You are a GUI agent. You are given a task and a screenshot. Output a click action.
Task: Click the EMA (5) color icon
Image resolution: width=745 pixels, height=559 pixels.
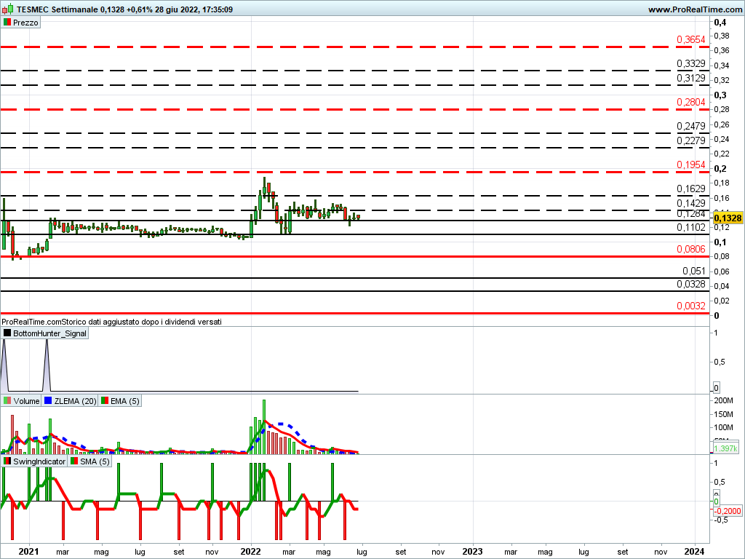tap(105, 401)
